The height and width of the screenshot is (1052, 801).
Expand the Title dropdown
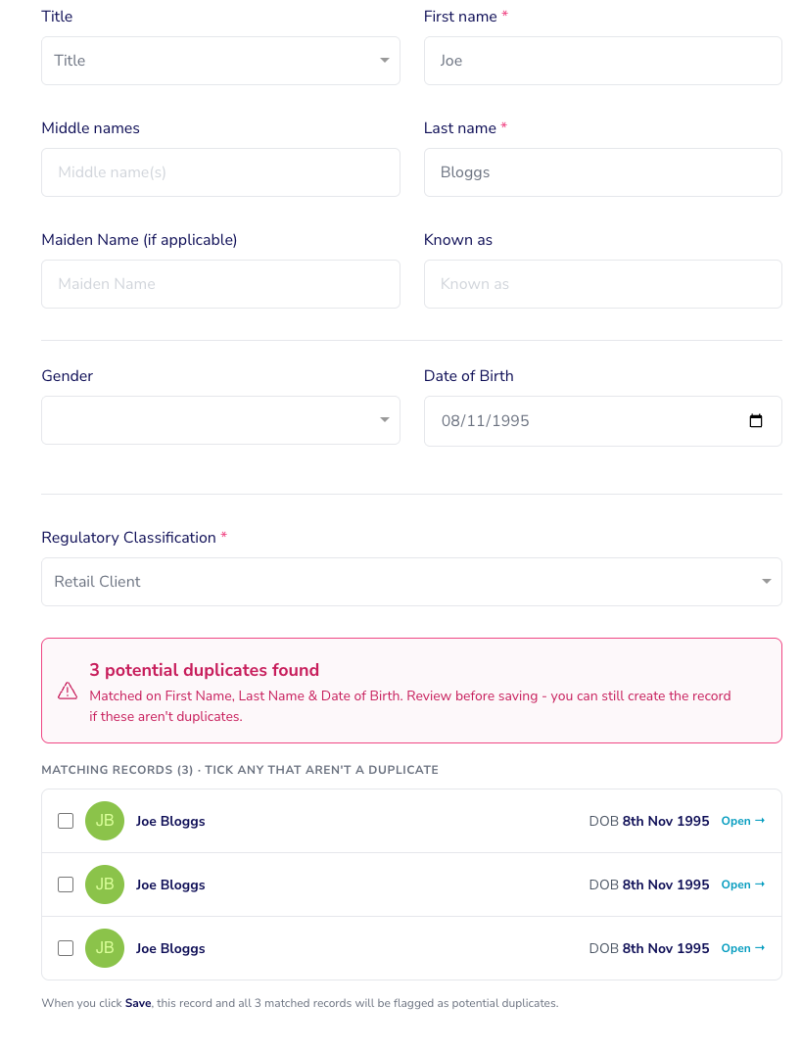pos(220,61)
